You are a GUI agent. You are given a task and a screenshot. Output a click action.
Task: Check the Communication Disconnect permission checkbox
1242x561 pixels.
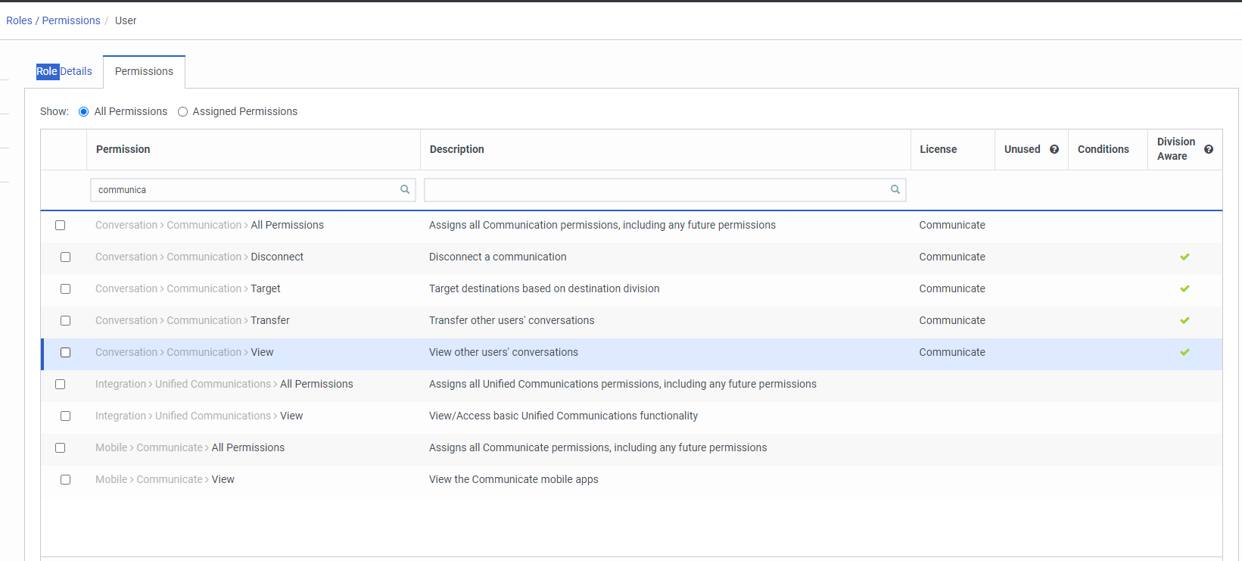[x=66, y=257]
